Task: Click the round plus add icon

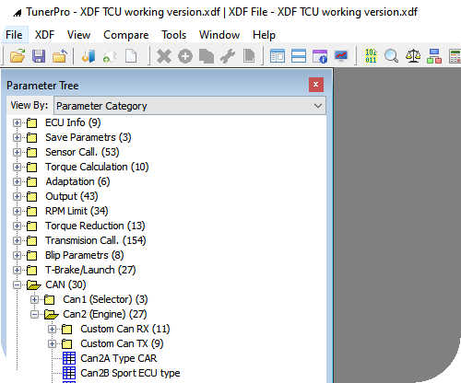Action: (x=185, y=56)
